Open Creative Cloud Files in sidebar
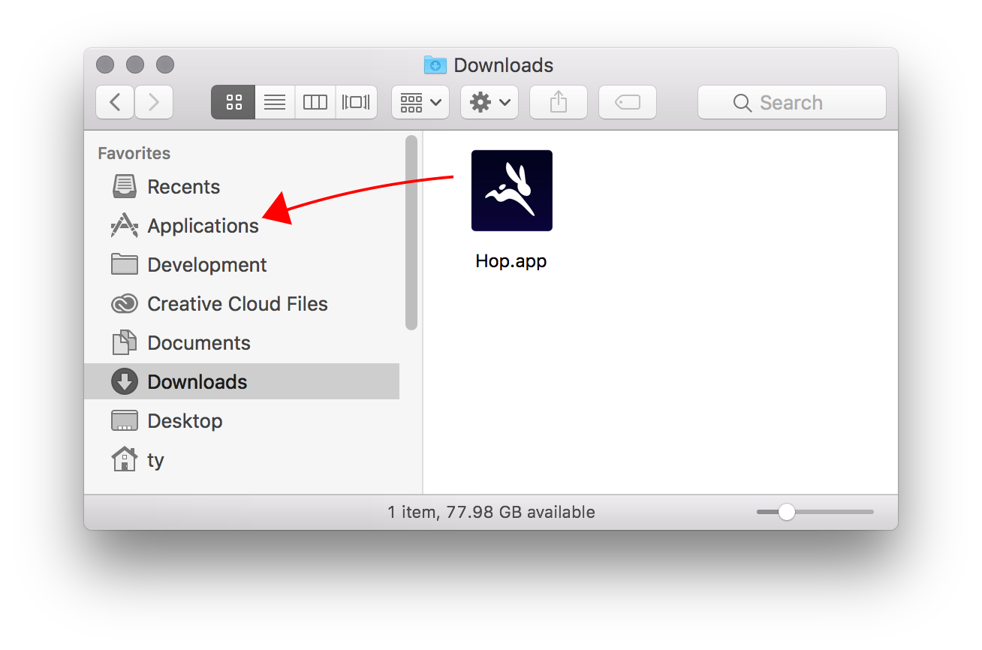The height and width of the screenshot is (650, 982). [242, 303]
